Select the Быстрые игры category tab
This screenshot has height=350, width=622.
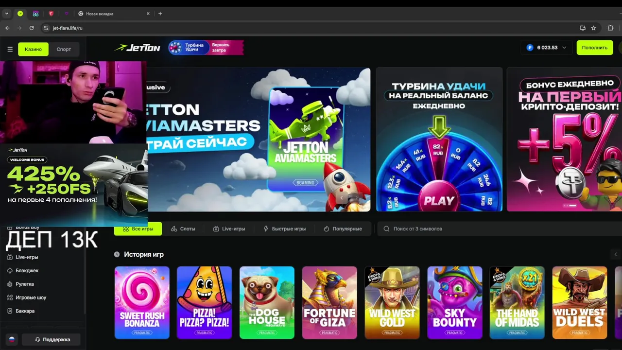click(x=285, y=228)
